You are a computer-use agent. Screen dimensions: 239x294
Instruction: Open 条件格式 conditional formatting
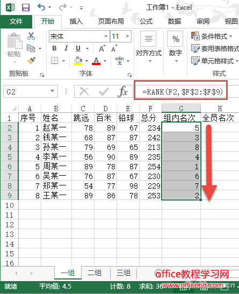[x=212, y=36]
